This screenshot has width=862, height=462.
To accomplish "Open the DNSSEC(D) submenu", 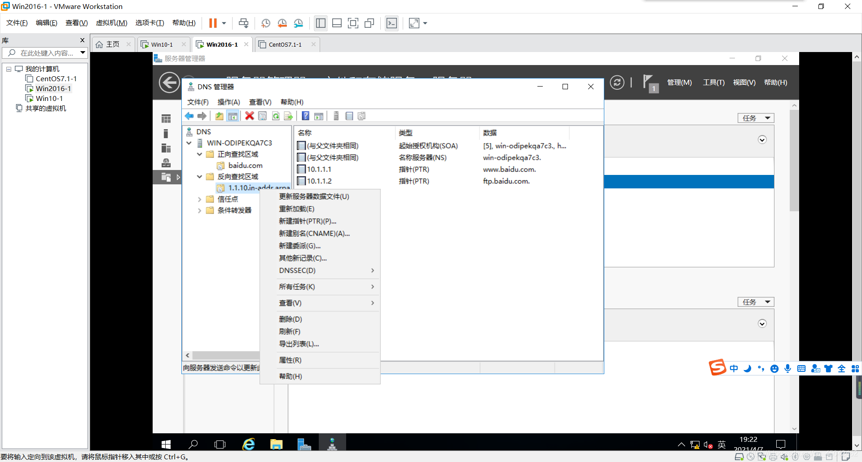I will (x=320, y=270).
